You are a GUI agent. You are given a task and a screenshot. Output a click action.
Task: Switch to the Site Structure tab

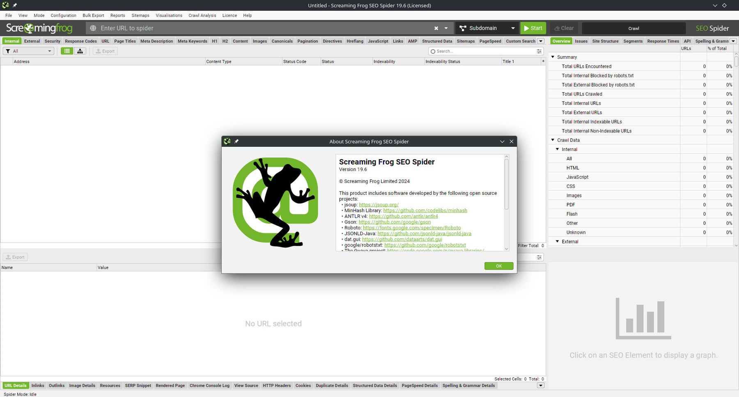tap(605, 41)
